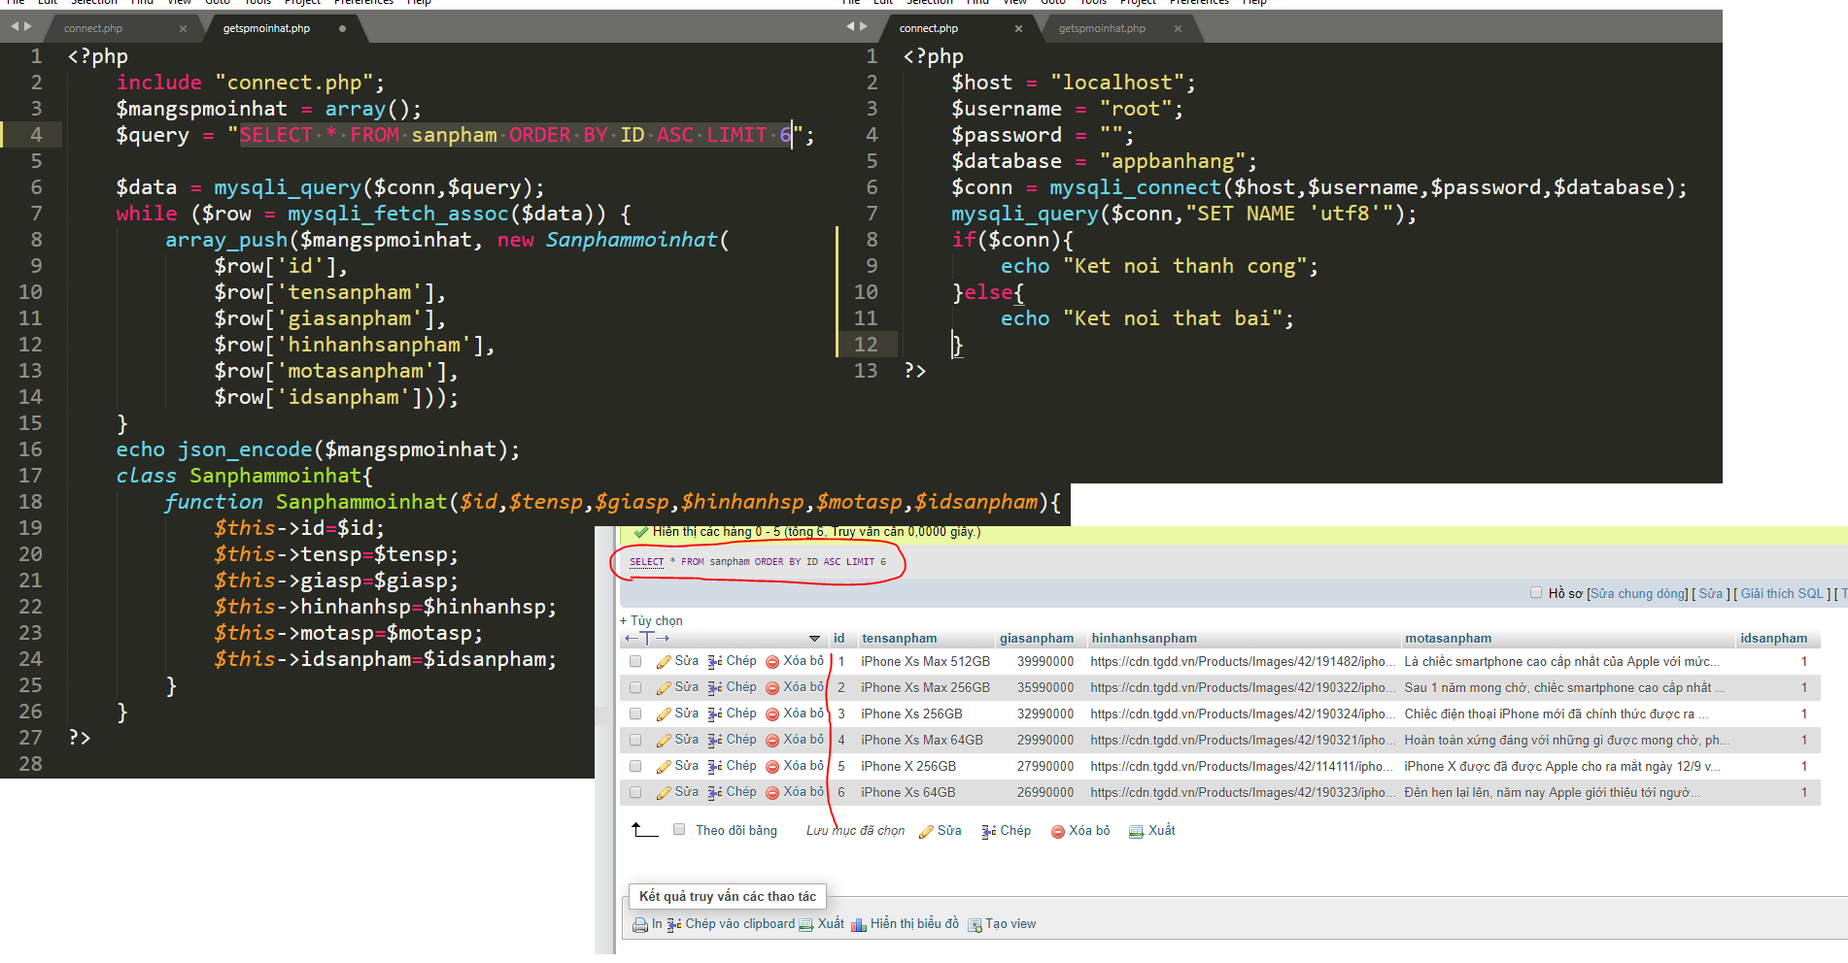Click the Tạo view icon
The image size is (1848, 963).
pos(975,925)
